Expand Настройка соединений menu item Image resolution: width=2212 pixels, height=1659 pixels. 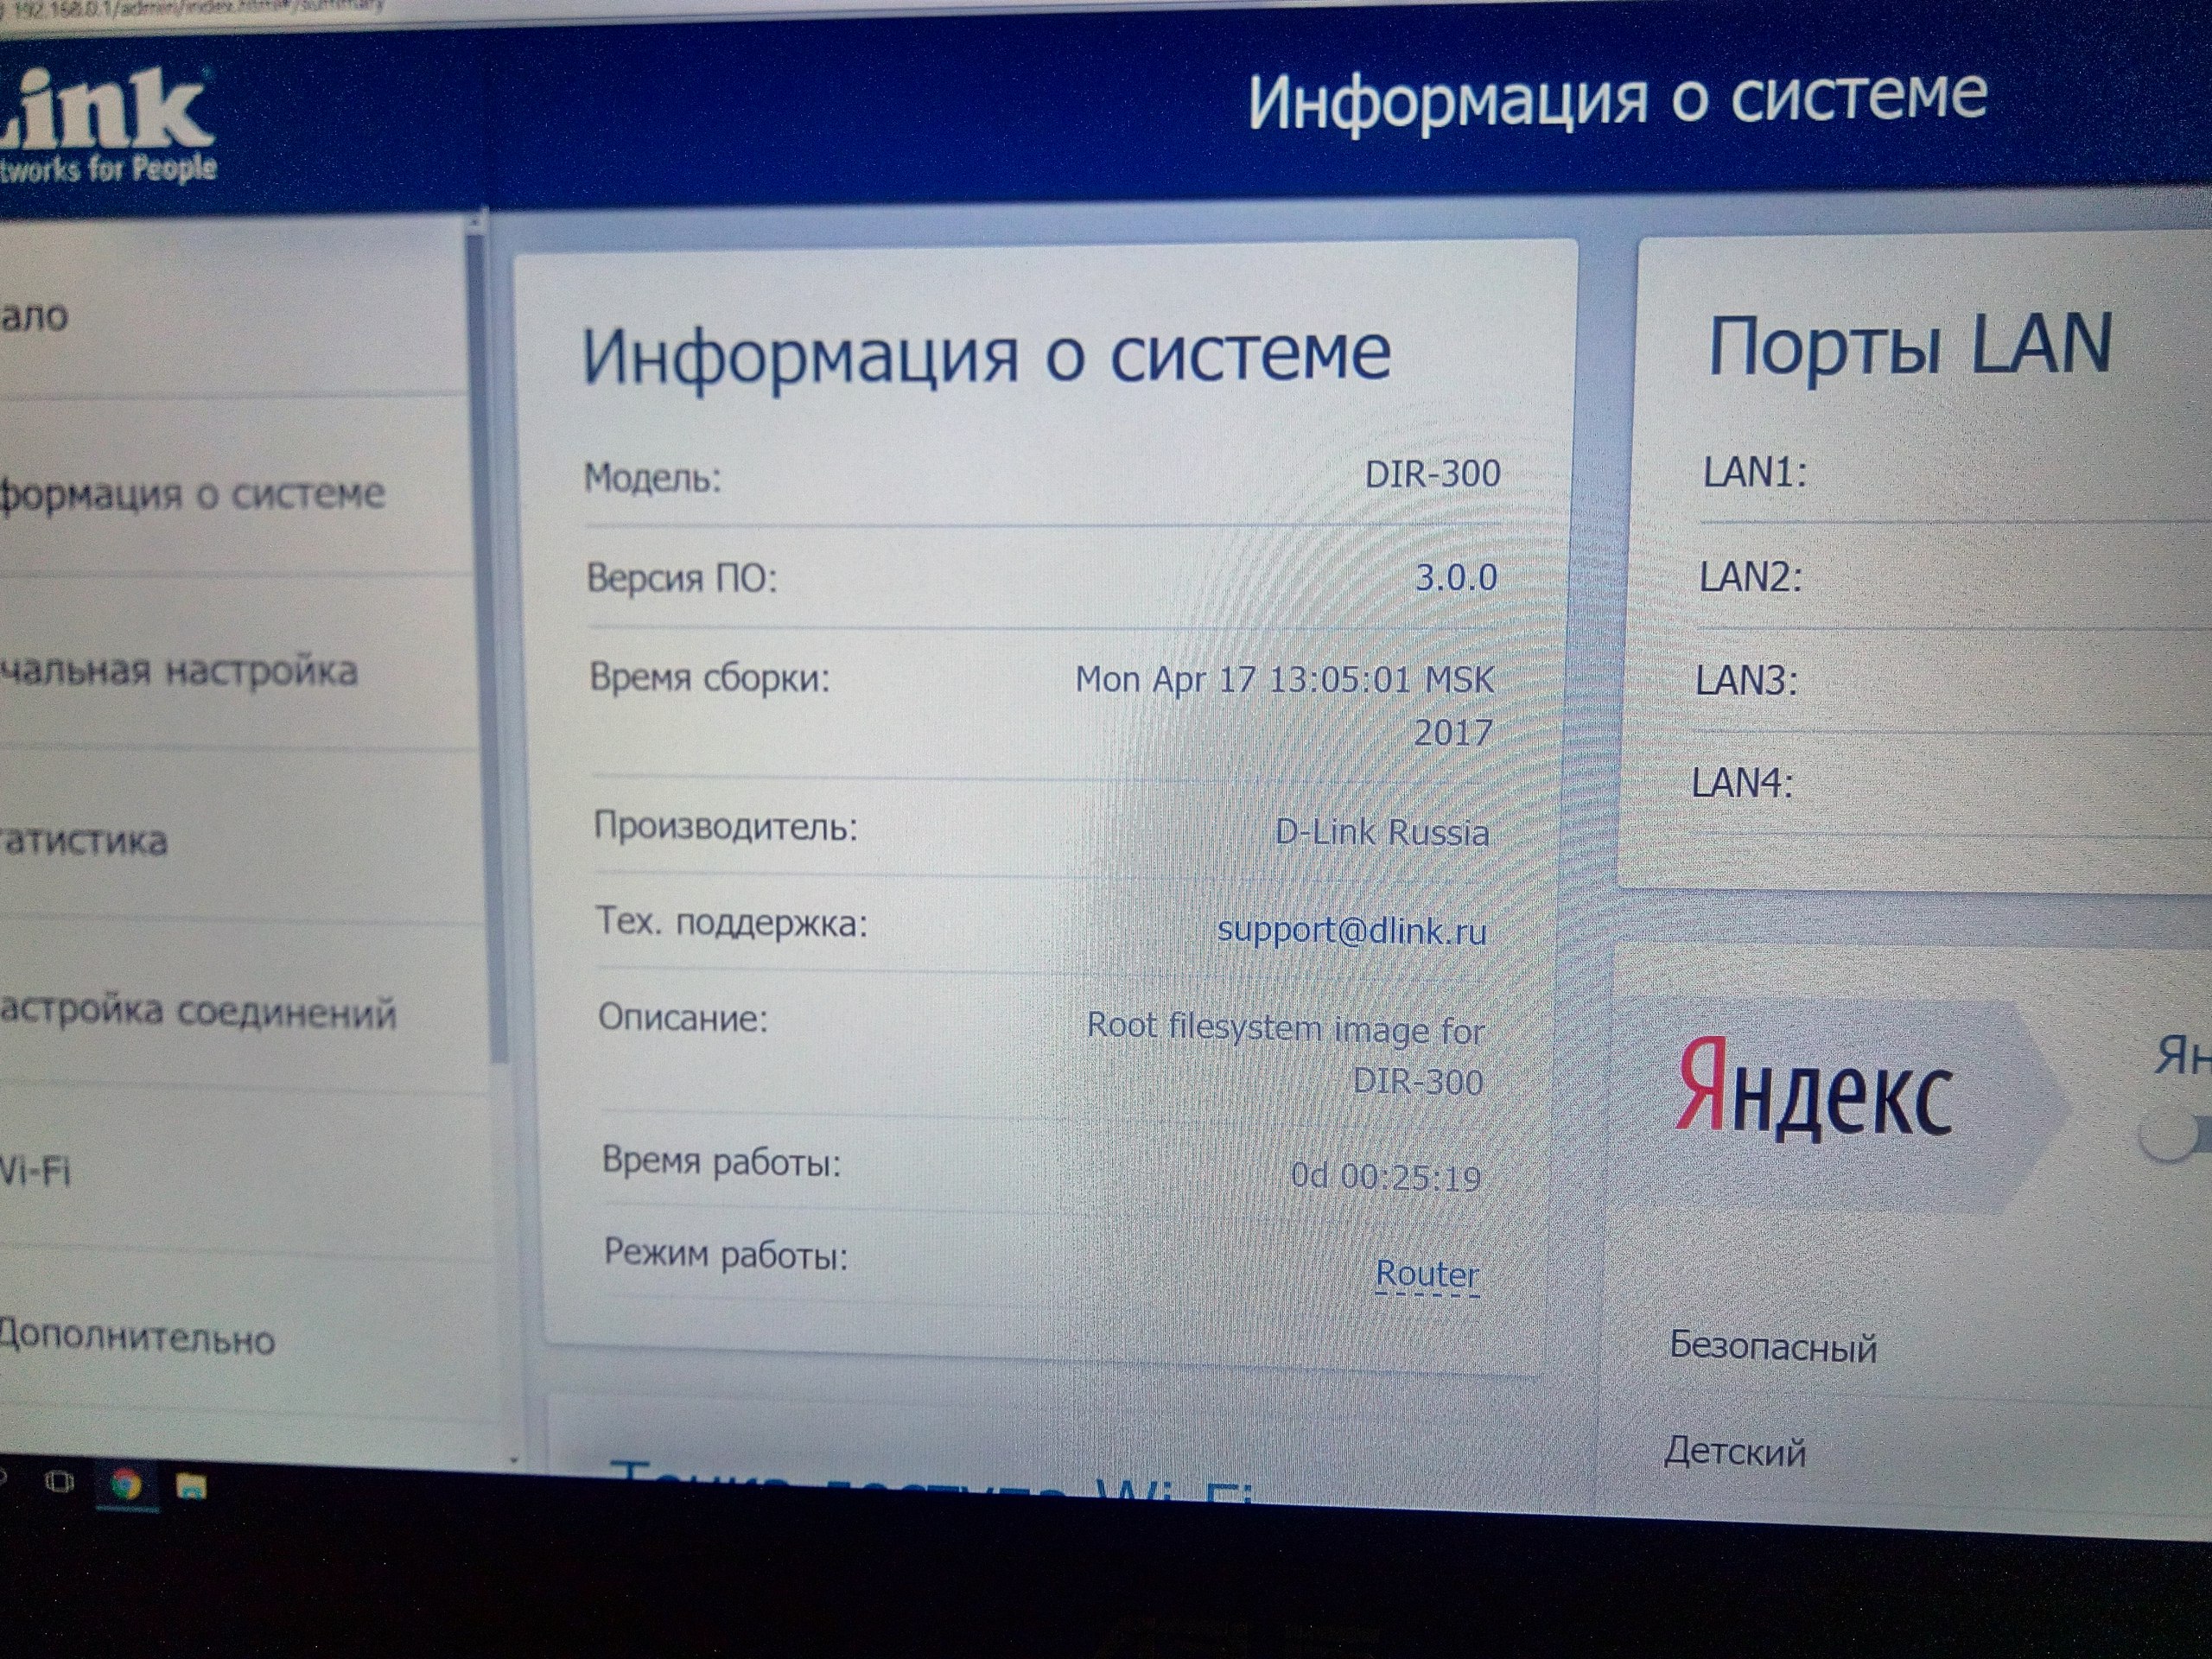pyautogui.click(x=198, y=1012)
